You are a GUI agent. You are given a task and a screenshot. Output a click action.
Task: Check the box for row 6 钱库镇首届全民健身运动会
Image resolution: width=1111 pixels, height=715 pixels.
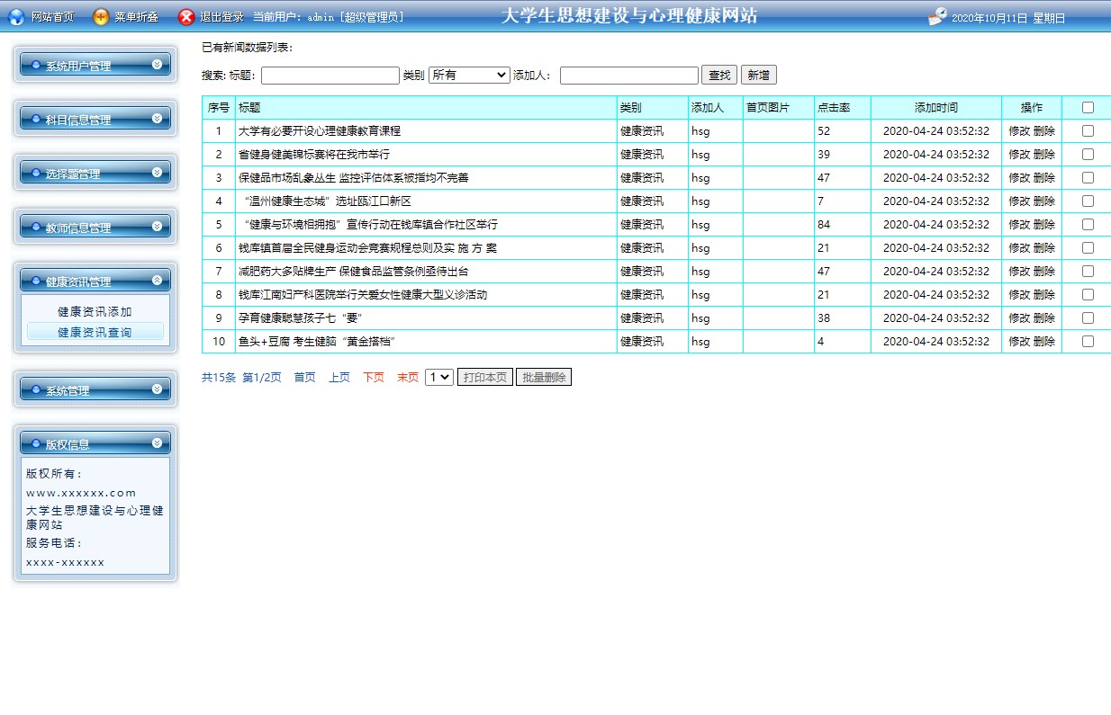coord(1088,247)
